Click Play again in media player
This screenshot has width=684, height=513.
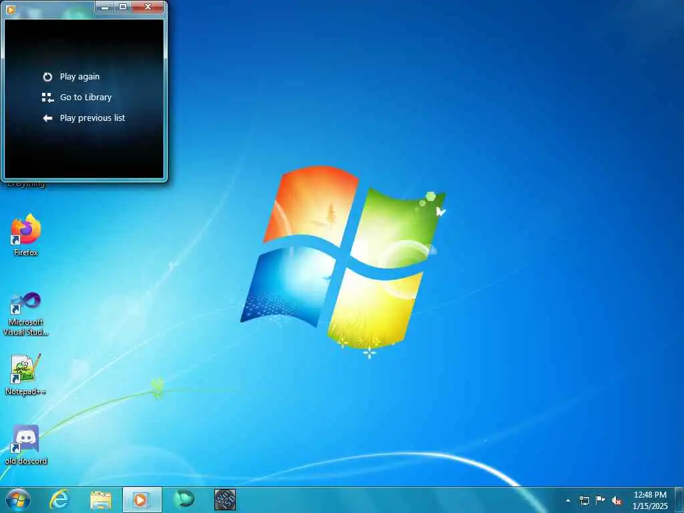[x=79, y=77]
